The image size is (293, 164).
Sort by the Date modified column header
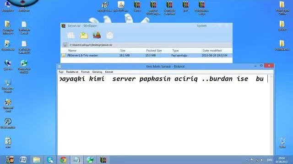[x=212, y=51]
